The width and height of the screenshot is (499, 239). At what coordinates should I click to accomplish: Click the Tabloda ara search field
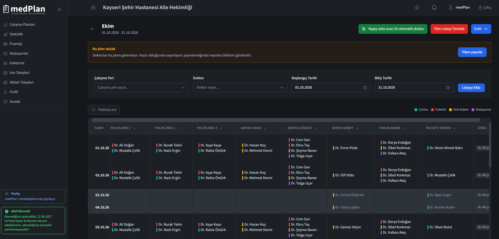pos(104,110)
